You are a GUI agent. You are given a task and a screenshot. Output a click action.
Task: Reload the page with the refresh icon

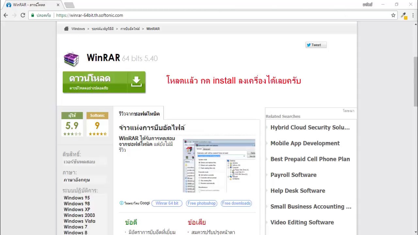pyautogui.click(x=23, y=15)
